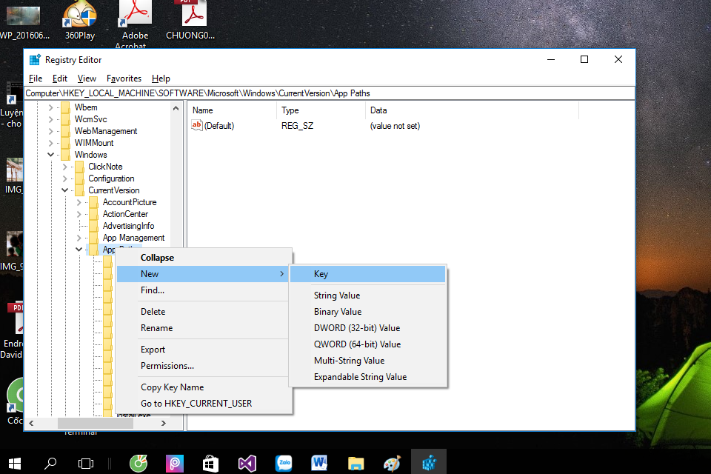This screenshot has width=711, height=474.
Task: Expand the AccountPicture key
Action: (x=78, y=201)
